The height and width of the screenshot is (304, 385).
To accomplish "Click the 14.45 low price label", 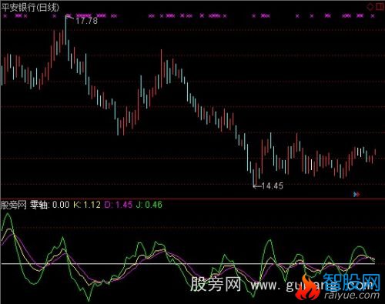I will [272, 185].
